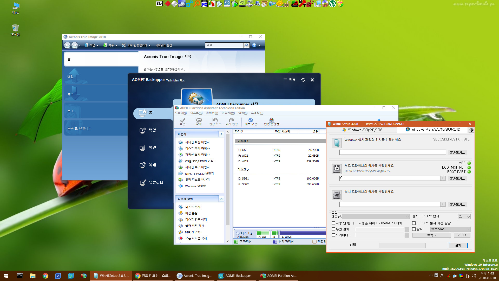The image size is (499, 281).
Task: Open 에디션 edition dropdown
Action: (x=376, y=216)
